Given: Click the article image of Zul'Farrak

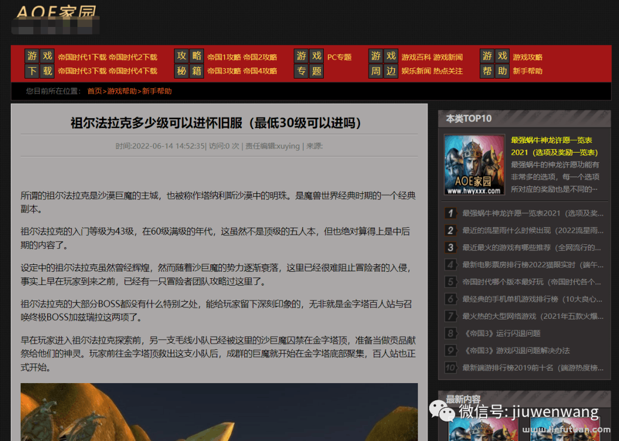Looking at the screenshot, I should tap(219, 412).
